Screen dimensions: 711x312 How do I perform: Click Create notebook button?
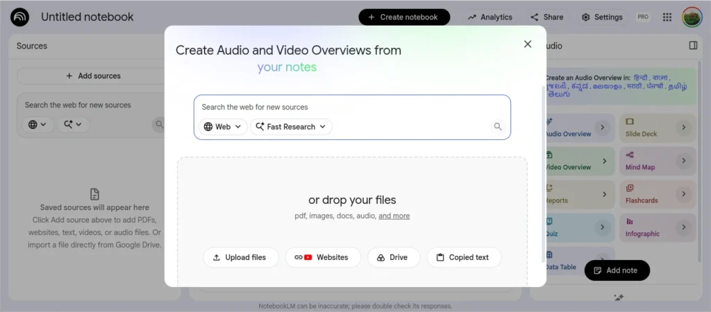(x=404, y=17)
